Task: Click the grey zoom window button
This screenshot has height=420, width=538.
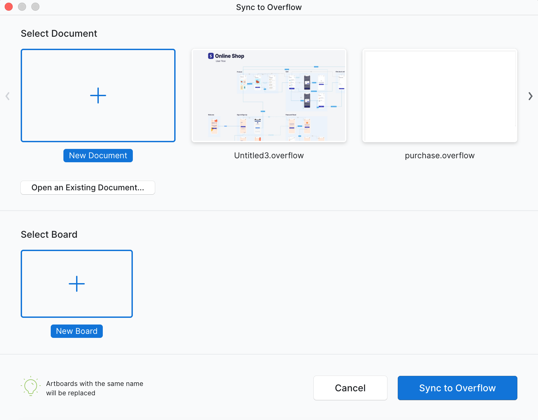Action: pos(35,7)
